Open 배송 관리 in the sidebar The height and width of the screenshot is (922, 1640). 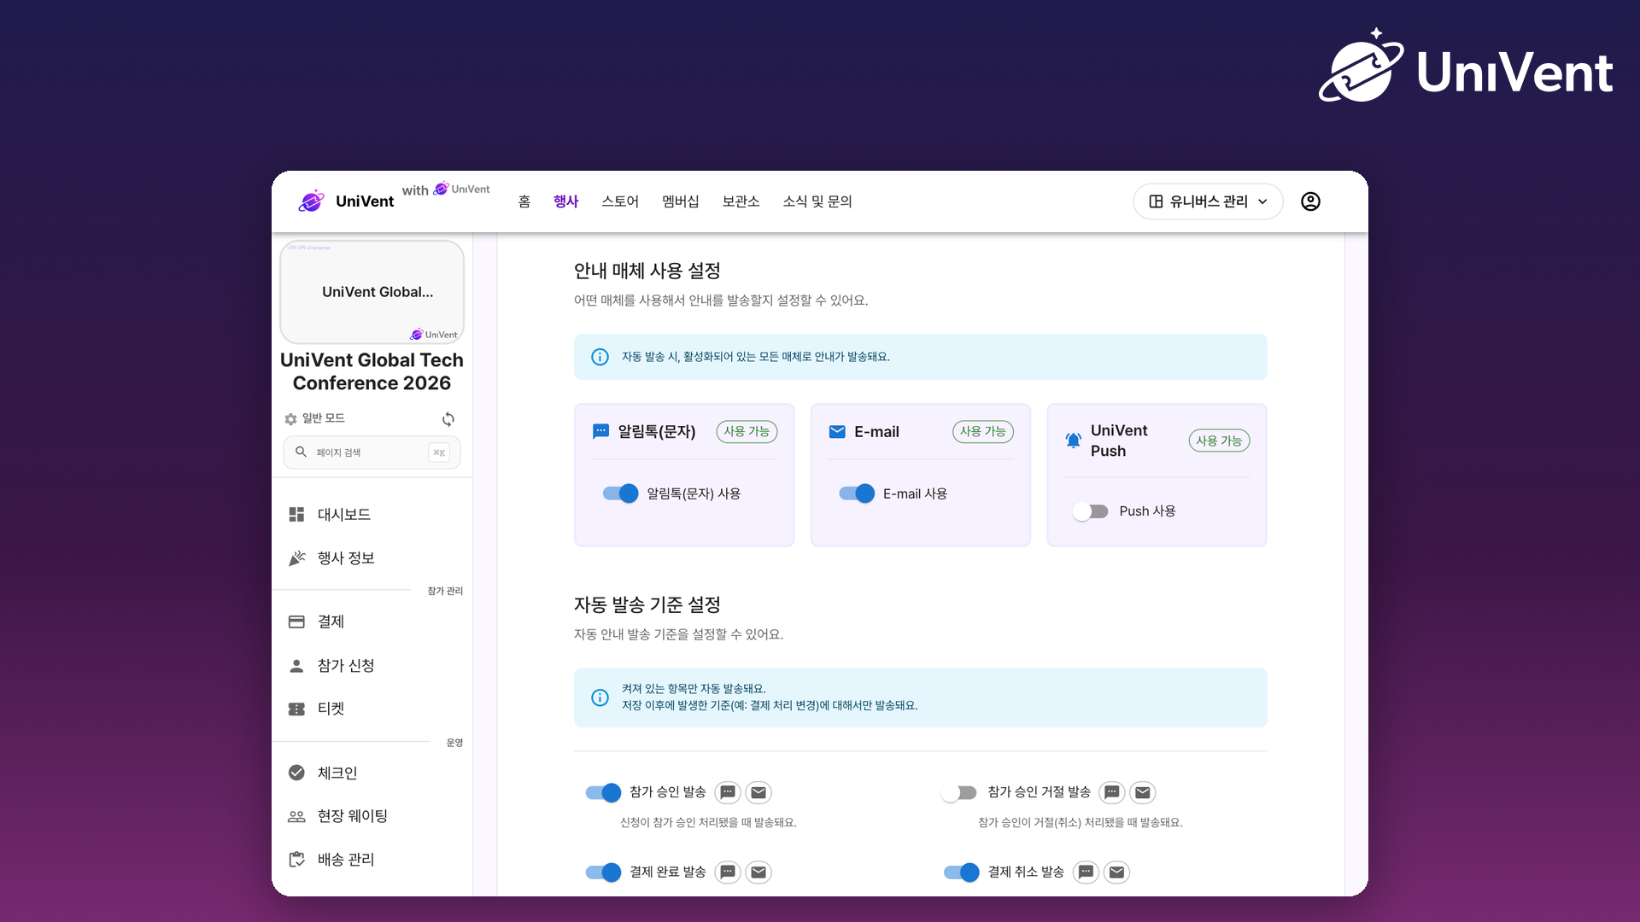pyautogui.click(x=372, y=860)
